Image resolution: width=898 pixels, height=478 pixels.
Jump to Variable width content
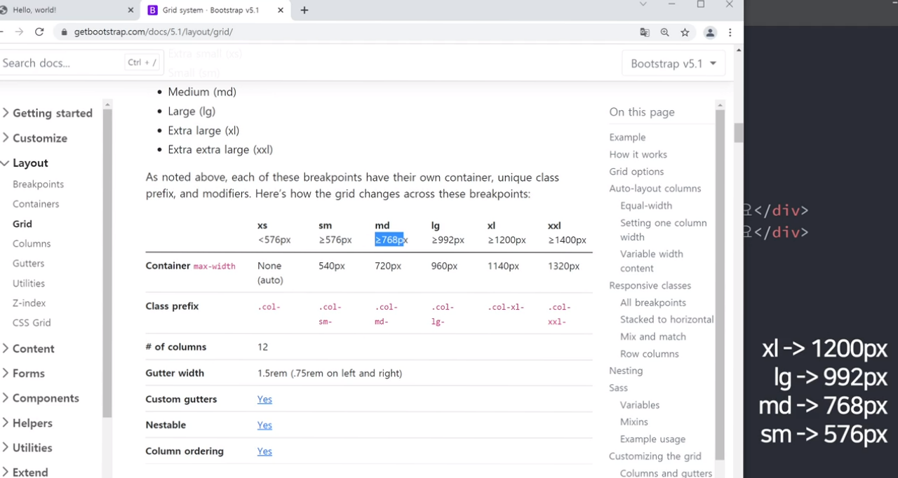pos(651,261)
